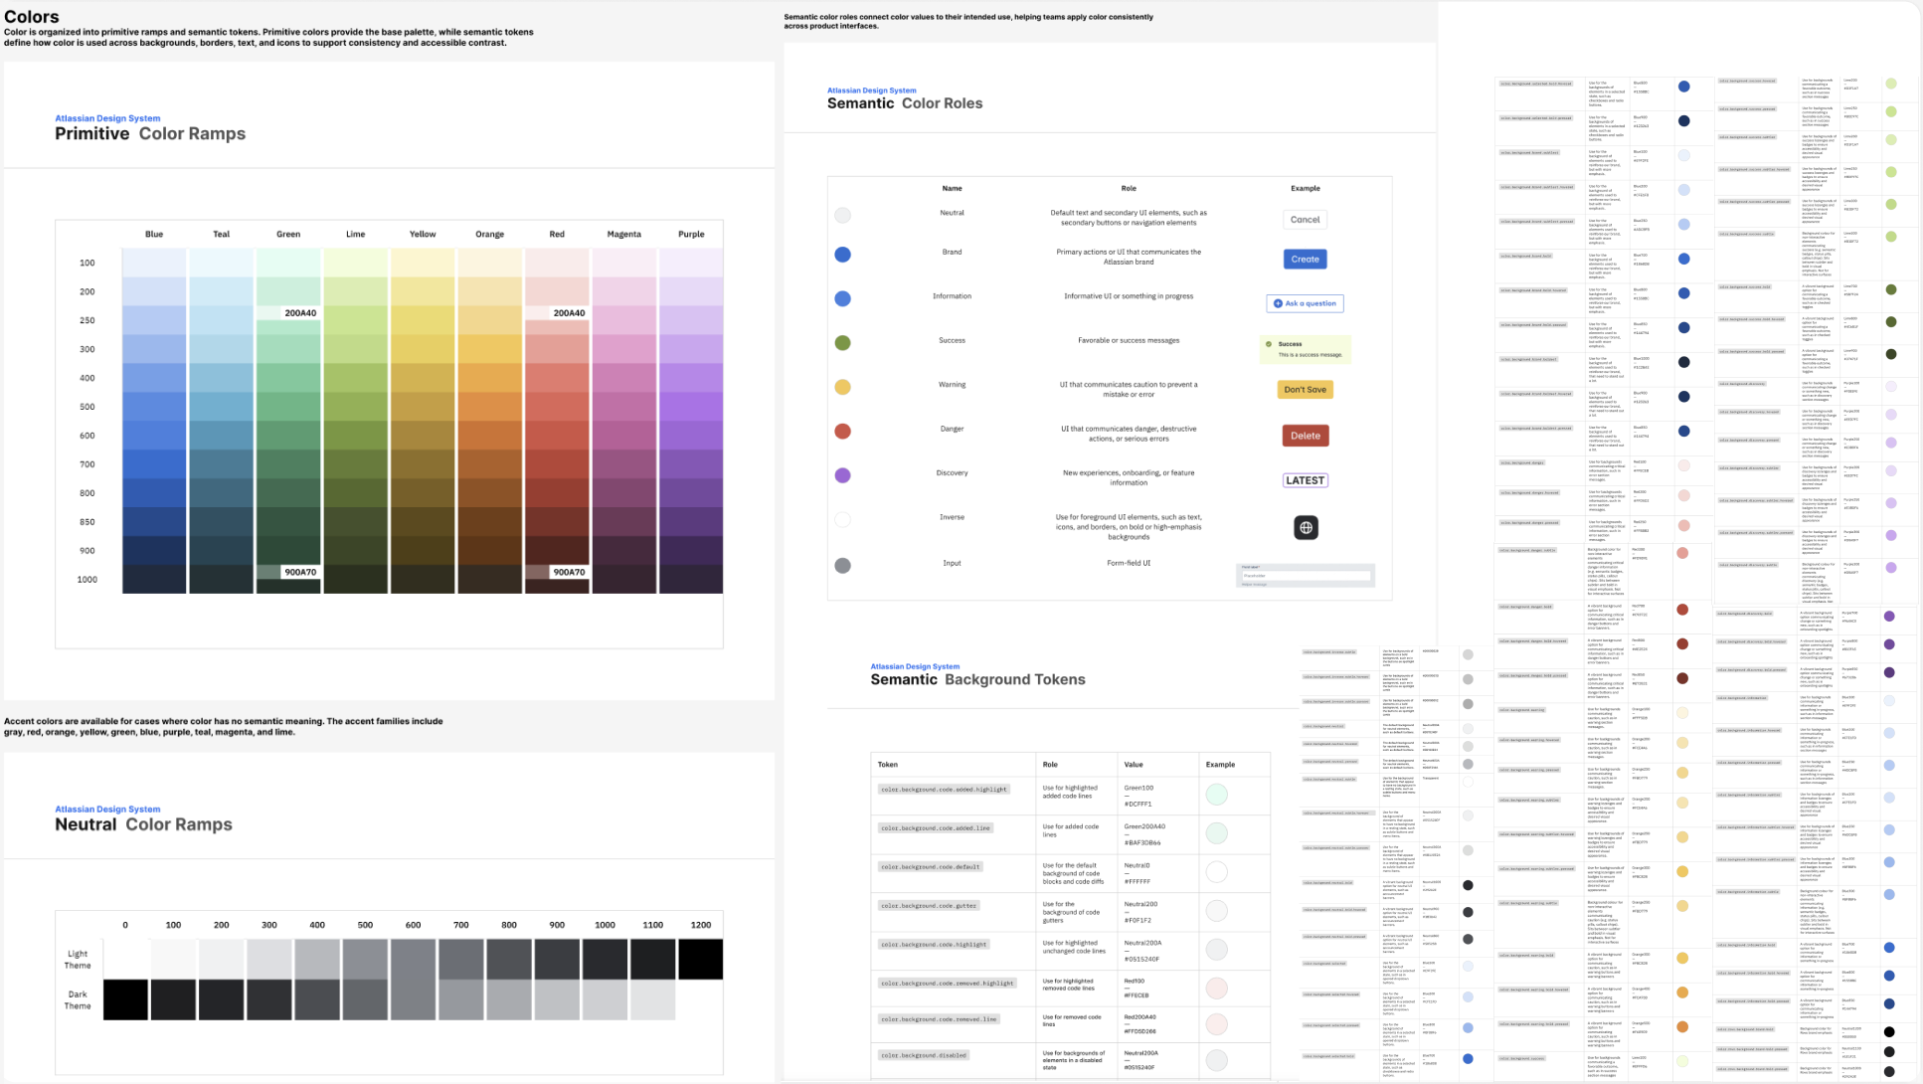
Task: Click the 900A70 label in the Green column
Action: [x=300, y=572]
